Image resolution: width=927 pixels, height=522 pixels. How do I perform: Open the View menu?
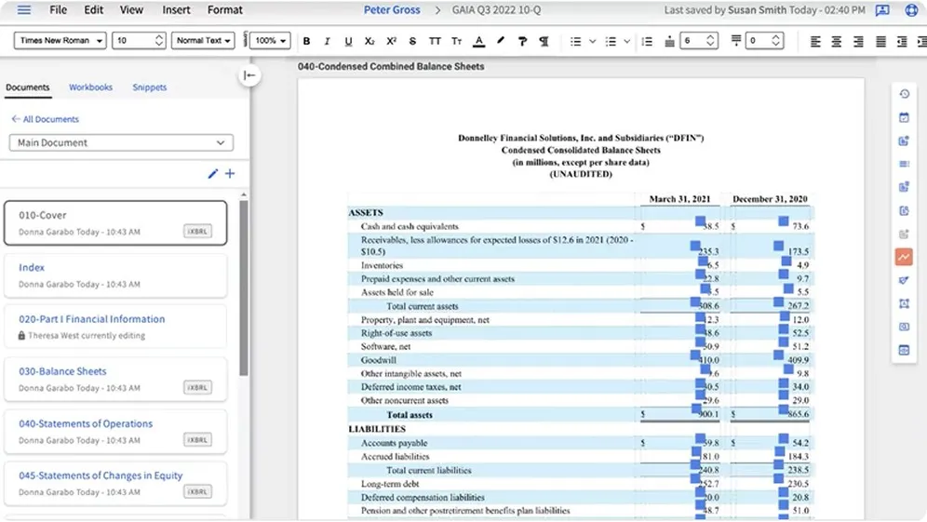click(x=131, y=10)
